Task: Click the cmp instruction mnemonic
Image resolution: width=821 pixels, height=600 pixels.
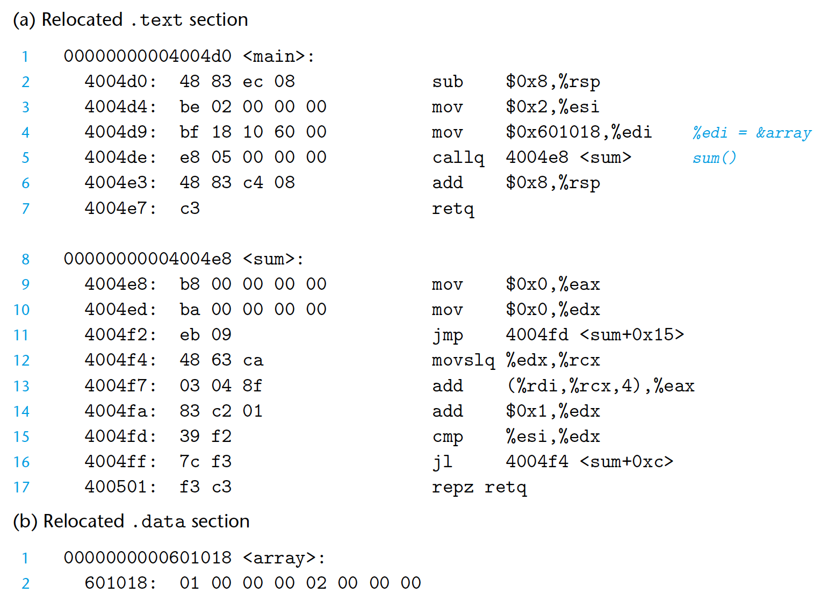Action: 447,437
